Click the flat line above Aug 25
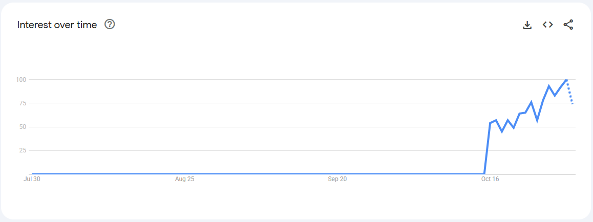The image size is (593, 222). click(184, 174)
